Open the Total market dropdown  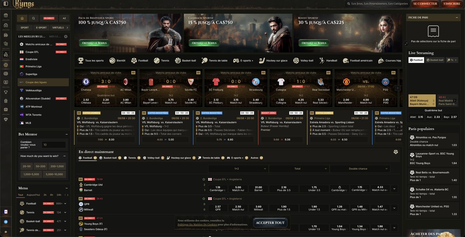(299, 168)
